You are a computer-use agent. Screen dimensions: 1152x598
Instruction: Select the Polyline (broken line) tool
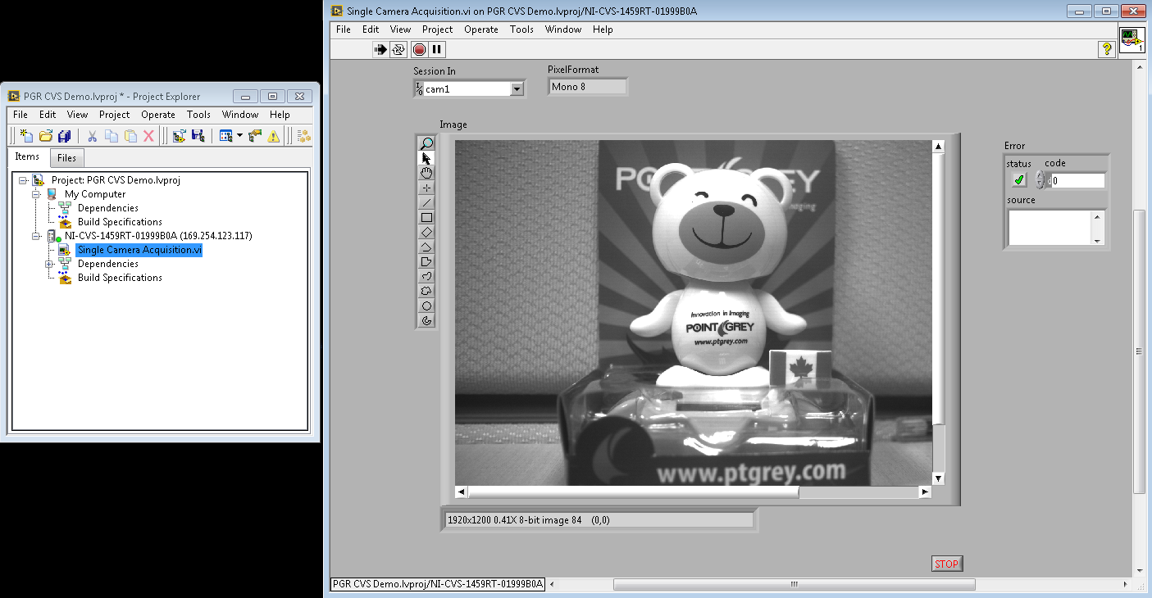pyautogui.click(x=426, y=247)
